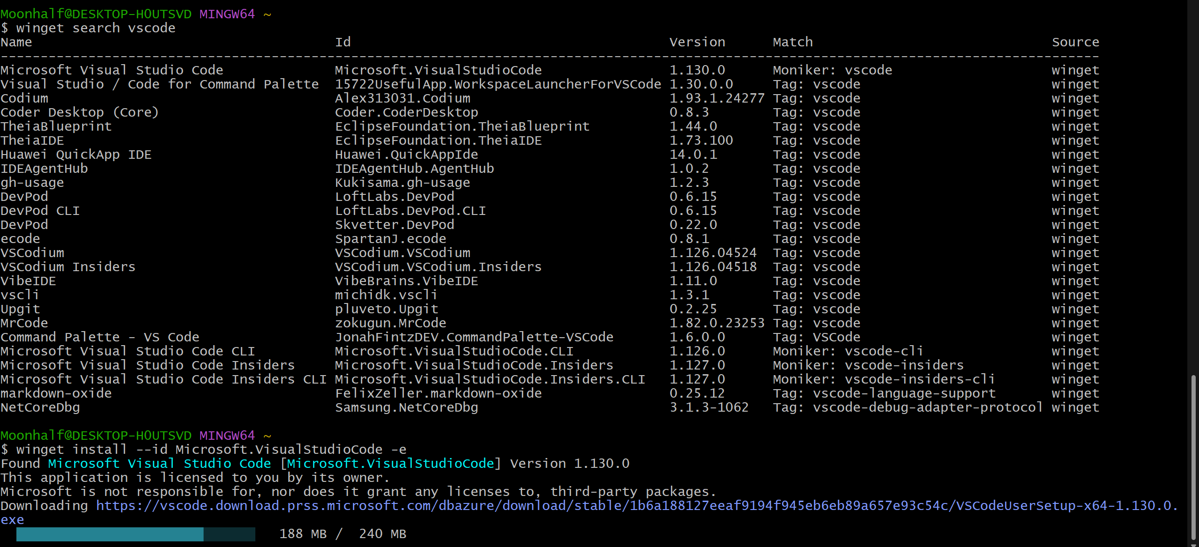The height and width of the screenshot is (547, 1199).
Task: Click the id "15722UsefulApp.WorkspaceLauncherForVSCode"
Action: tap(498, 84)
